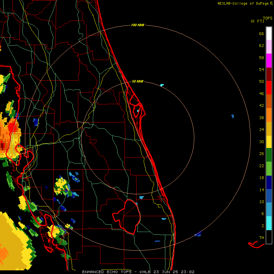The width and height of the screenshot is (274, 274).
Task: Click the Enhanced Echo Tops KMLB caption
Action: [x=138, y=272]
